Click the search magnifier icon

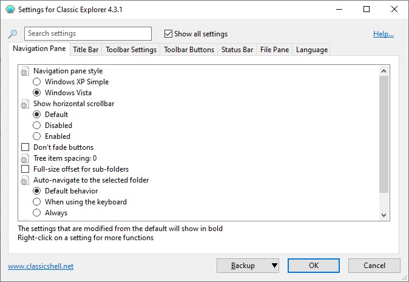(13, 34)
